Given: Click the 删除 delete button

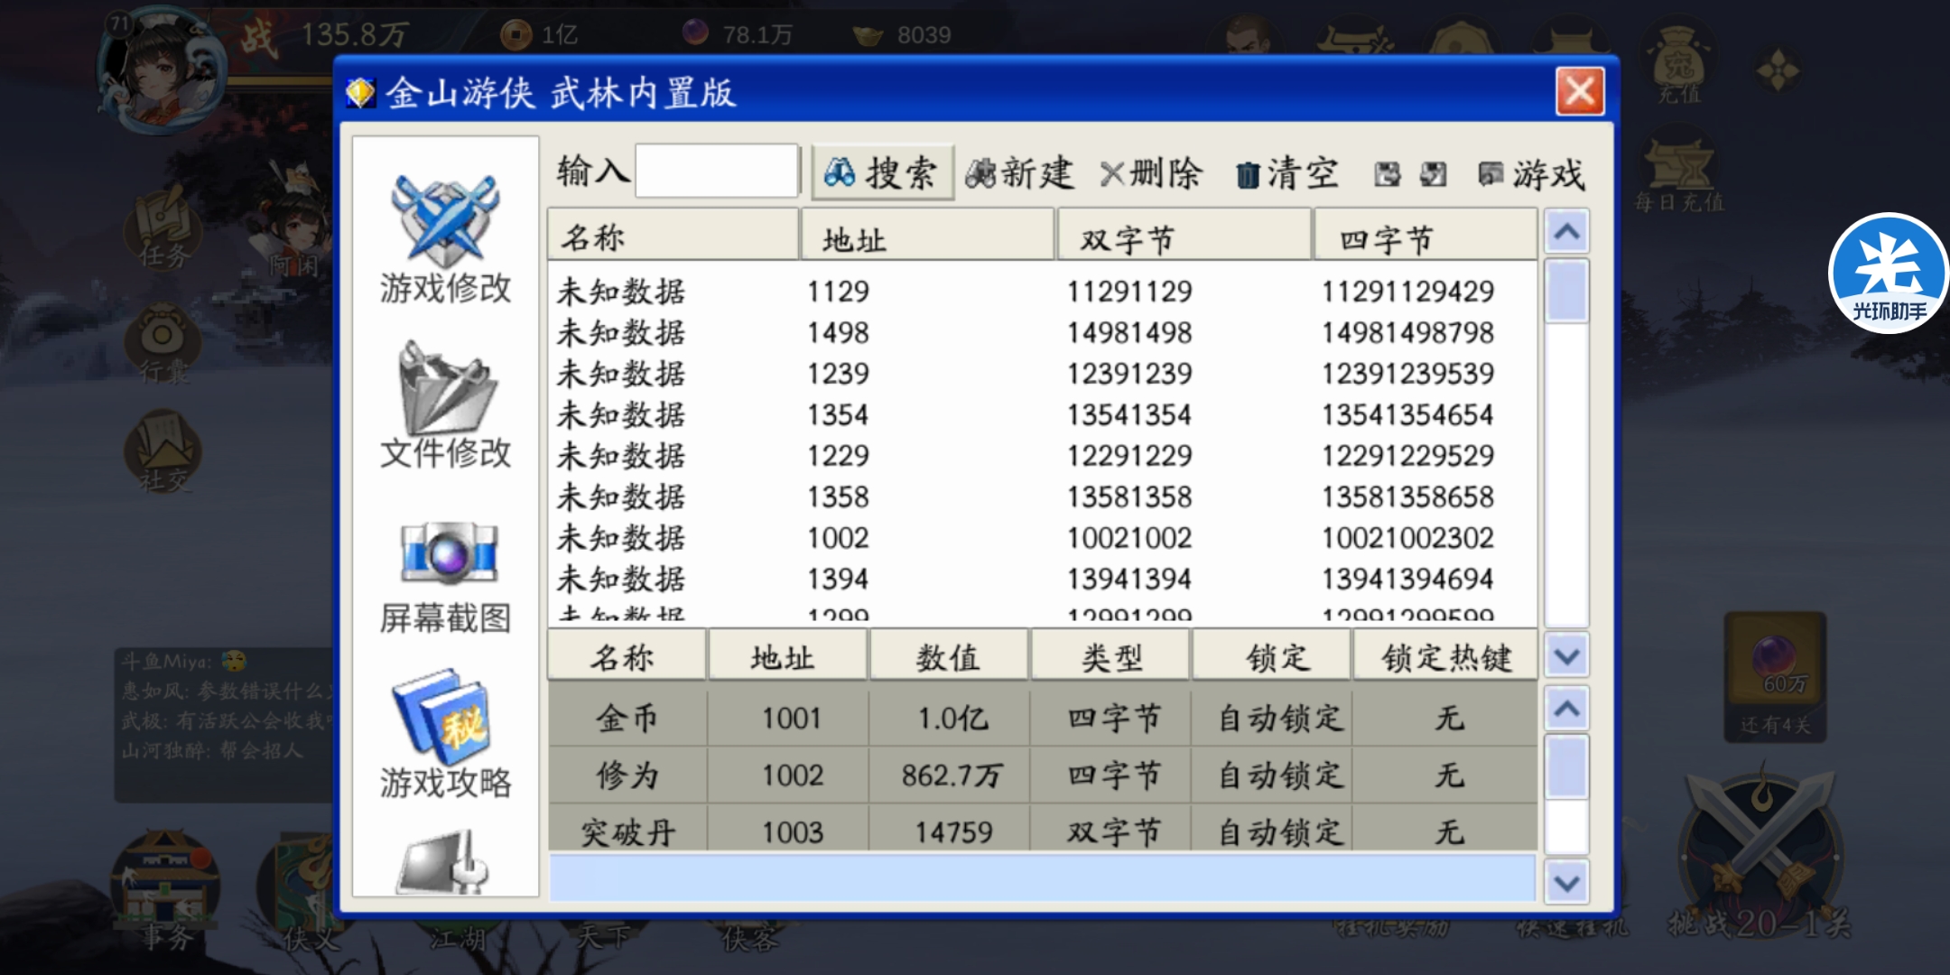Looking at the screenshot, I should 1151,172.
